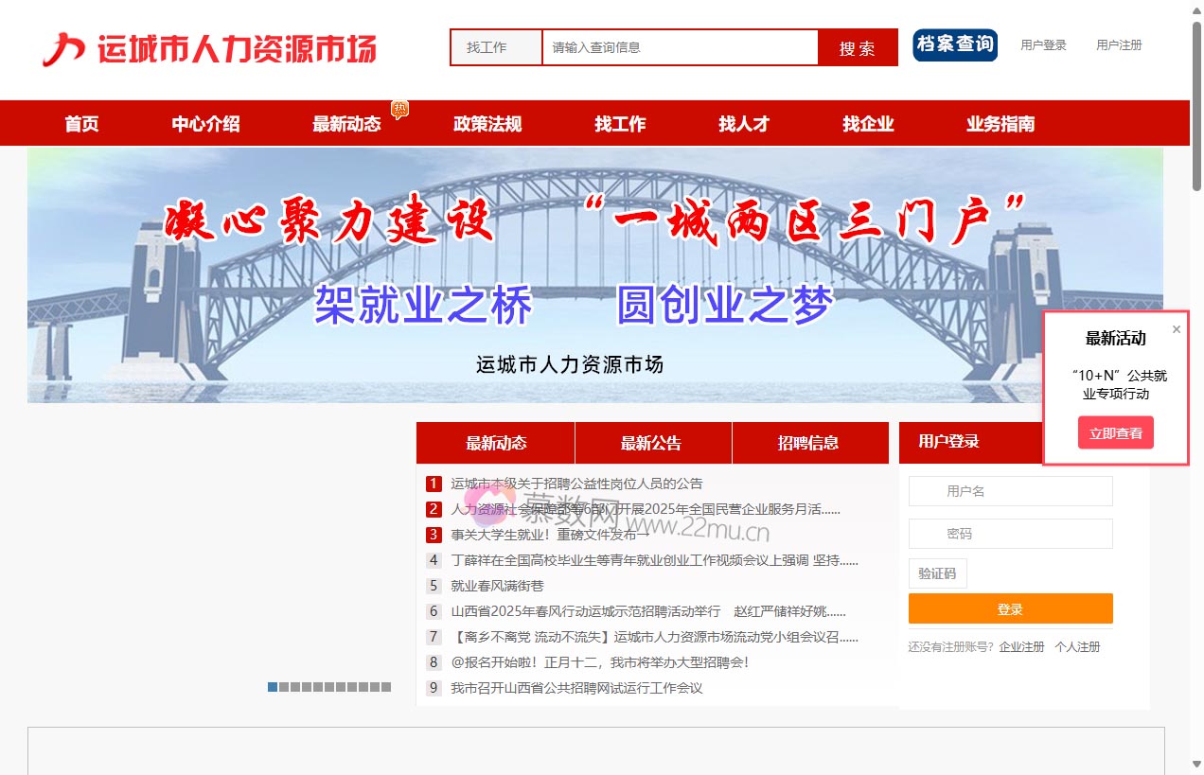Select 找人才 in the navigation bar

click(x=743, y=123)
